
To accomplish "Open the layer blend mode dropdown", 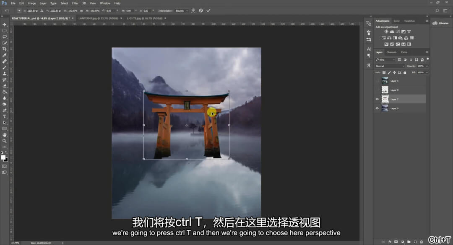I will click(389, 66).
